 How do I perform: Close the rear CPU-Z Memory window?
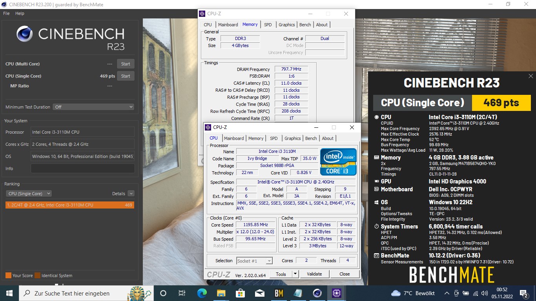346,14
